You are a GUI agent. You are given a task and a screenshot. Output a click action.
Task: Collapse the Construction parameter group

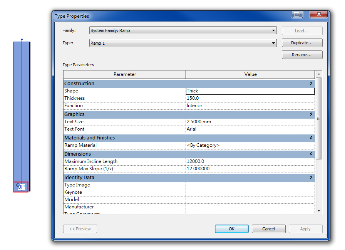coord(311,84)
